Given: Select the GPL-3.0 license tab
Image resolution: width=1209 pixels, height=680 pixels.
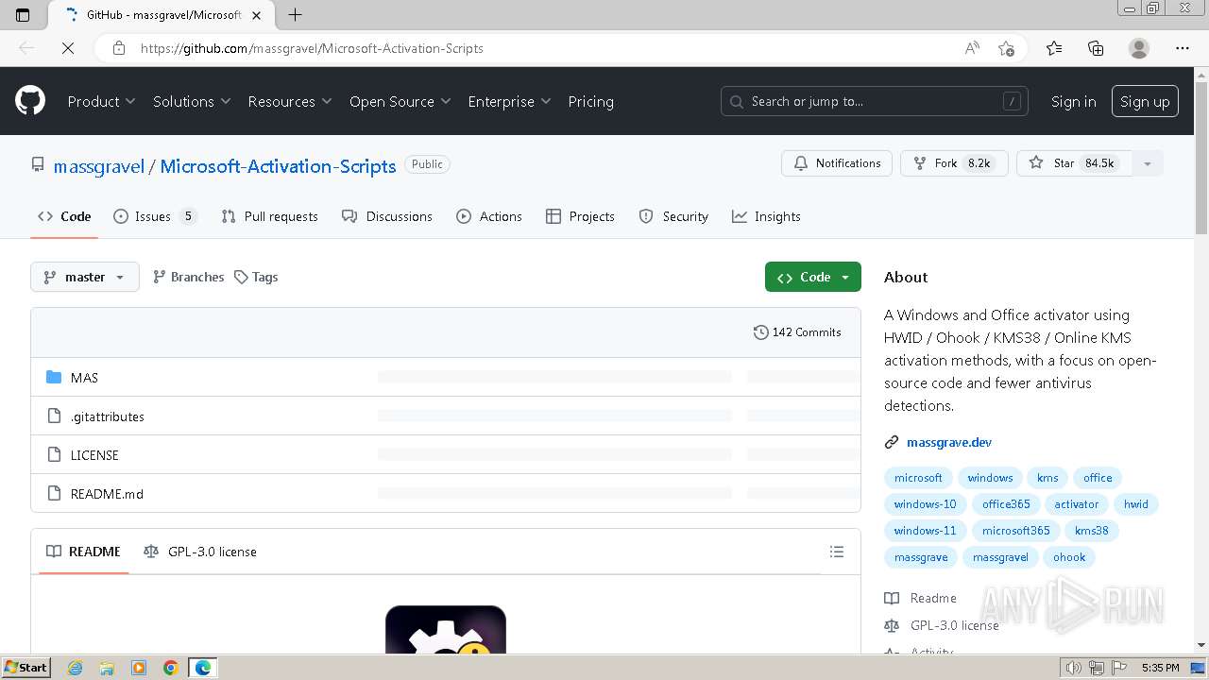Looking at the screenshot, I should click(200, 552).
